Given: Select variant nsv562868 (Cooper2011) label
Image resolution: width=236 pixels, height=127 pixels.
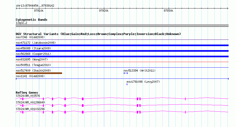Looking at the screenshot, I should (33, 54).
